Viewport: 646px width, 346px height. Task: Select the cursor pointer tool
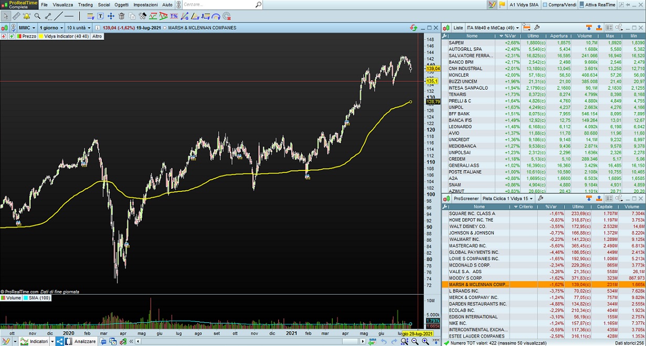tap(6, 16)
